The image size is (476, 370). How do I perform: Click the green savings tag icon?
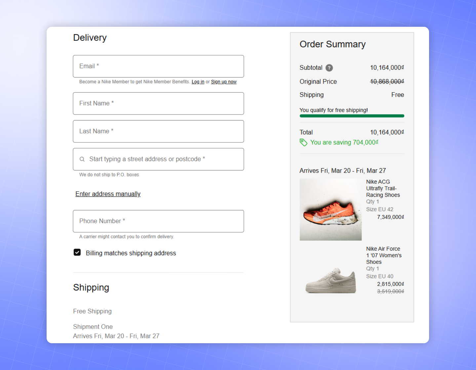(x=303, y=143)
